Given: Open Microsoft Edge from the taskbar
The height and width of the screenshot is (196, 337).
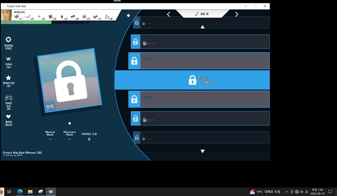Looking at the screenshot, I should (20, 192).
